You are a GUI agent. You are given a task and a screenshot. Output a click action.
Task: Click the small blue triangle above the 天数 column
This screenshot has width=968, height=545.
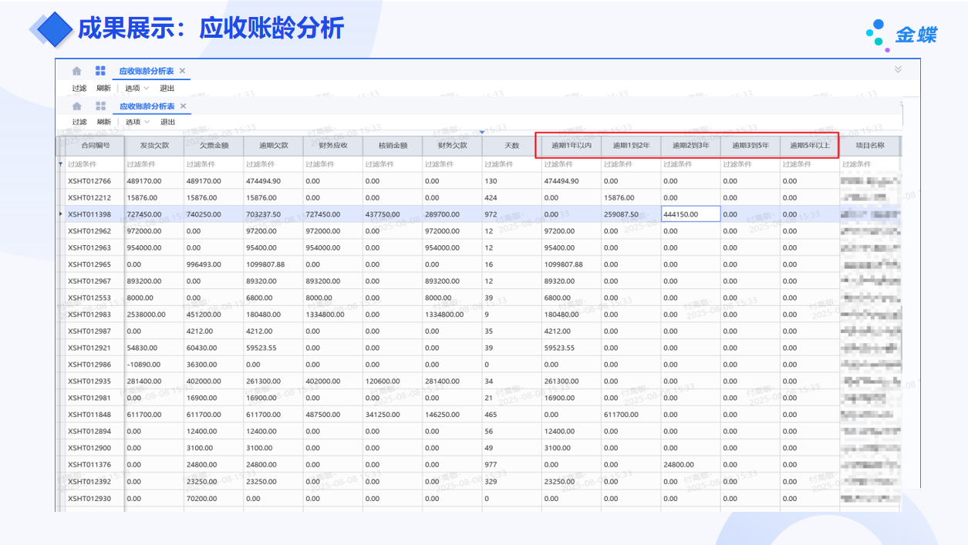(x=482, y=133)
